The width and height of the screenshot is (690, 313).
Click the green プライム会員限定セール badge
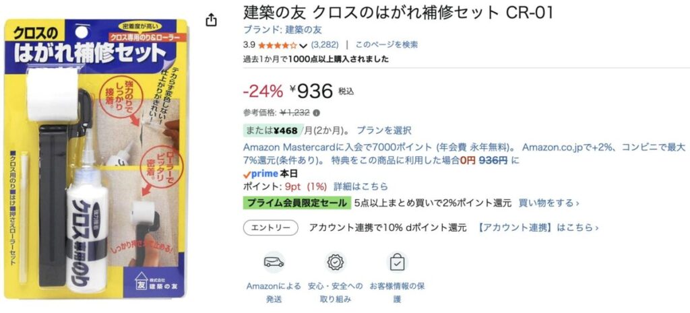click(x=296, y=203)
